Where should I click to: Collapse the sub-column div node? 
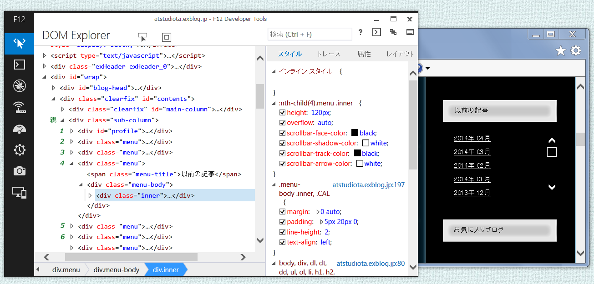tap(63, 120)
